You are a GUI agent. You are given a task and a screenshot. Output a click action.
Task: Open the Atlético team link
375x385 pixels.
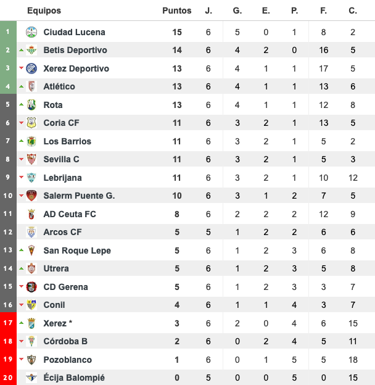(x=59, y=86)
